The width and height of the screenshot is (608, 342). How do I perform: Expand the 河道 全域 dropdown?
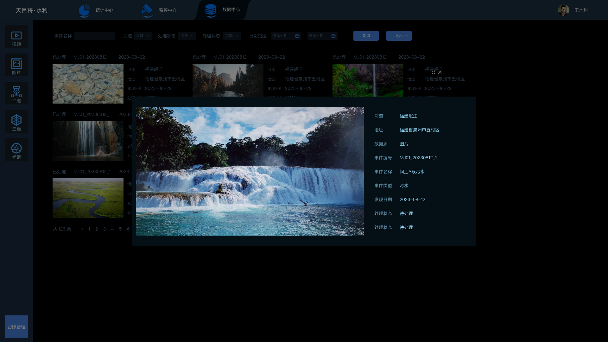click(x=143, y=36)
